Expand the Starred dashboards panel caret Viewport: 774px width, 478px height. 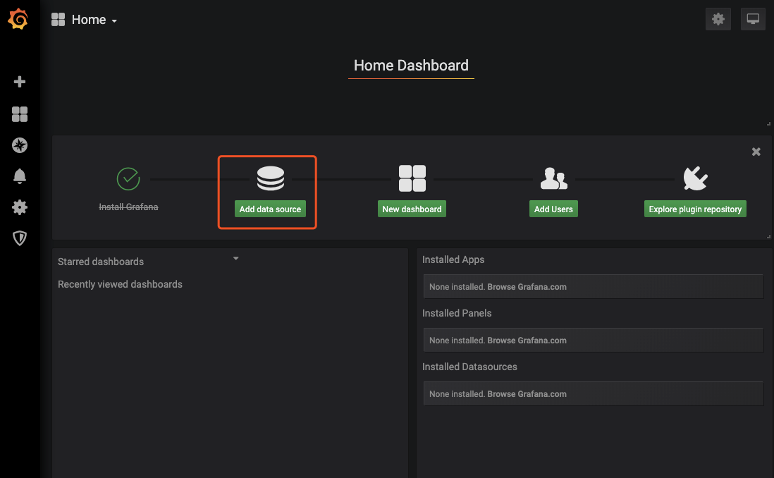tap(236, 258)
